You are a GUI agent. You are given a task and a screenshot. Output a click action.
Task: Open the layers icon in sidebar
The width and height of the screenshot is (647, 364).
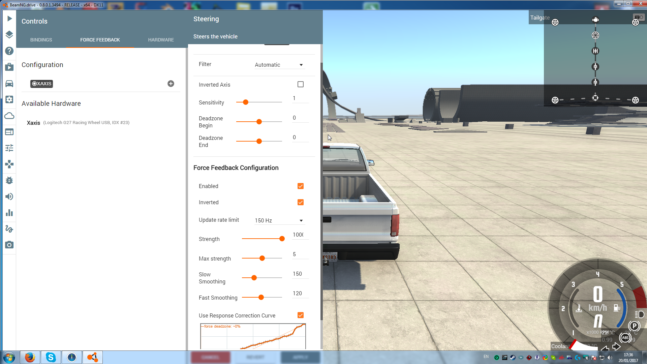[9, 34]
